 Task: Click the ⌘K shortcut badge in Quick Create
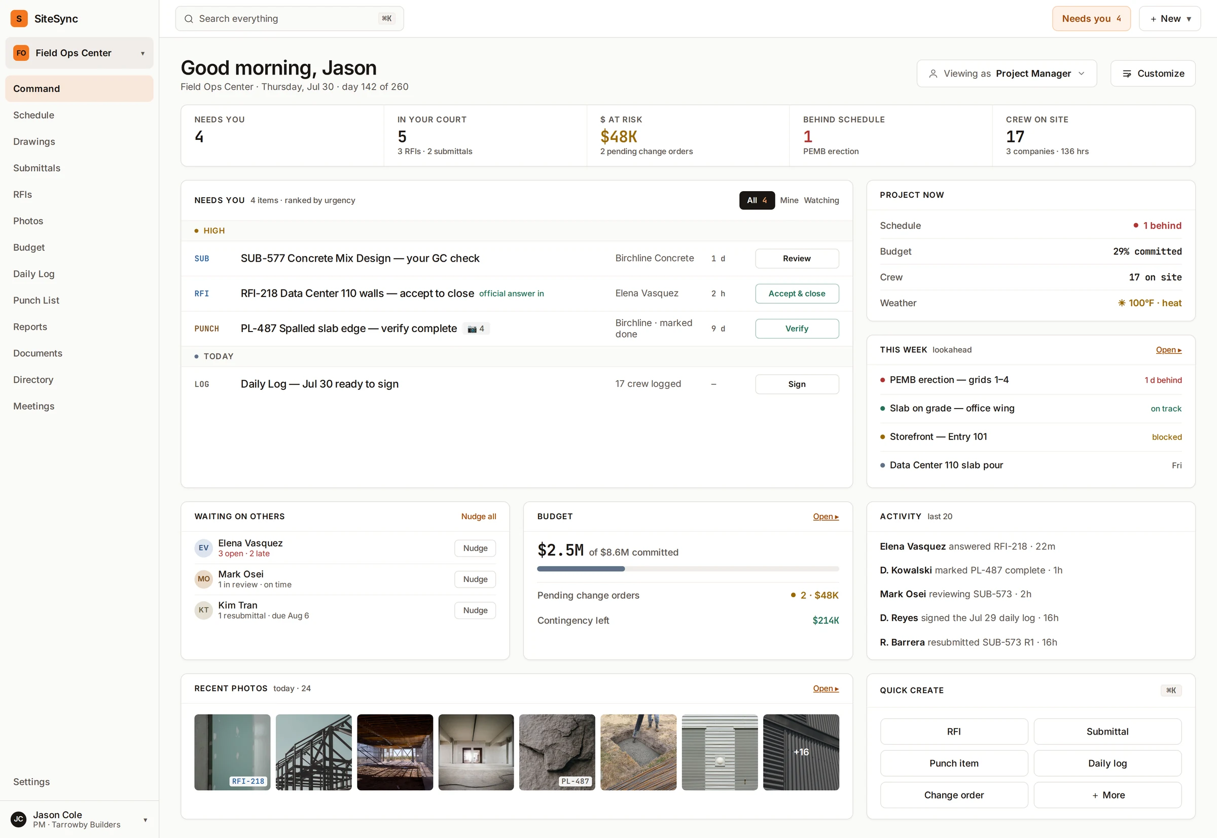pyautogui.click(x=1171, y=690)
